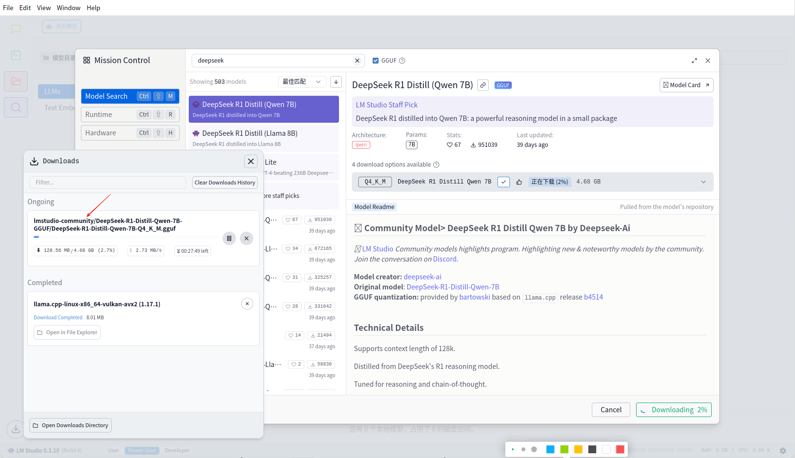Open the 最佳匹配 sort dropdown

(x=302, y=82)
